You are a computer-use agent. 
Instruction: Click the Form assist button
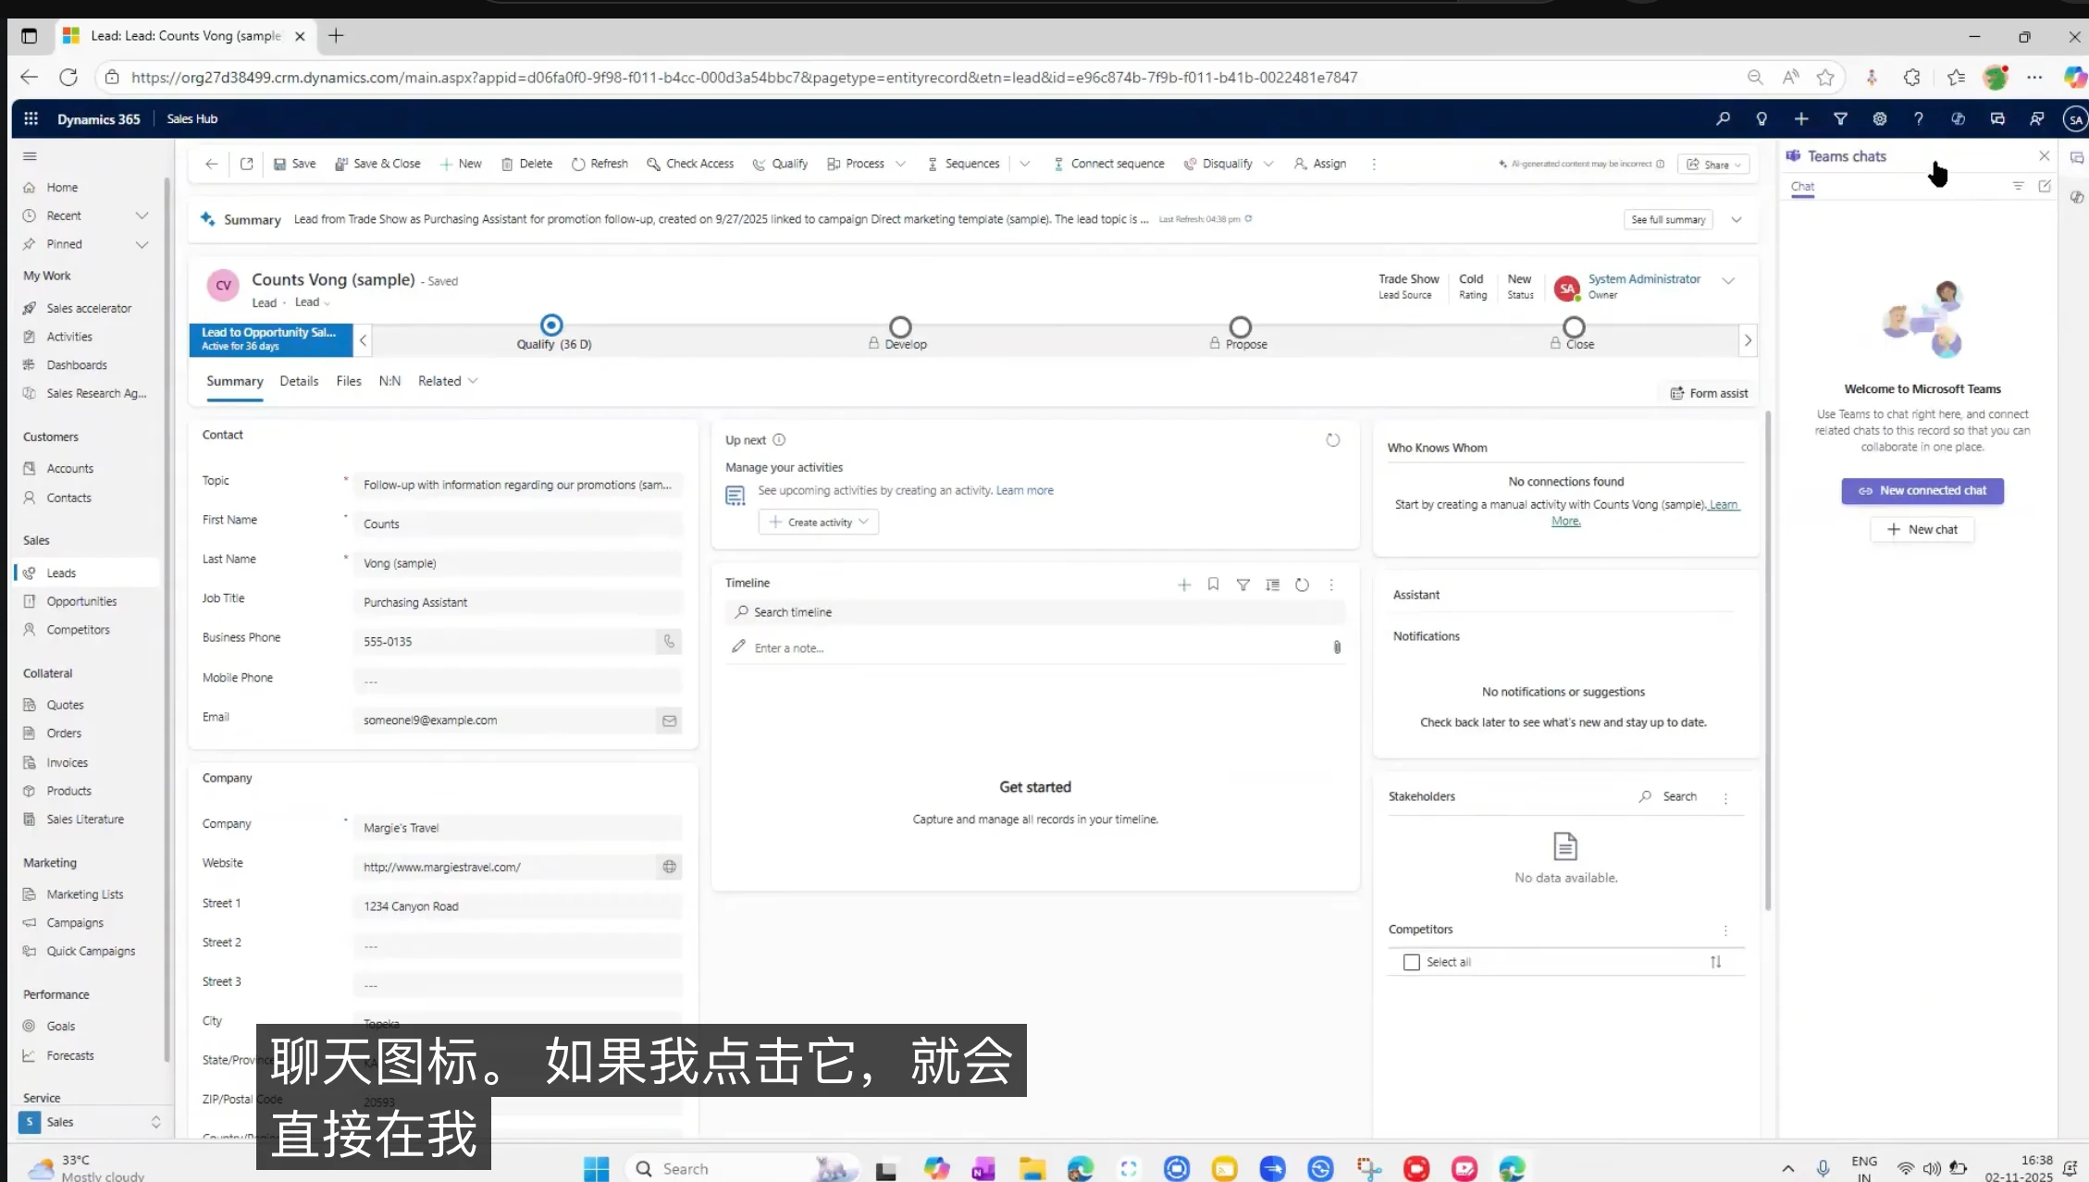1709,393
